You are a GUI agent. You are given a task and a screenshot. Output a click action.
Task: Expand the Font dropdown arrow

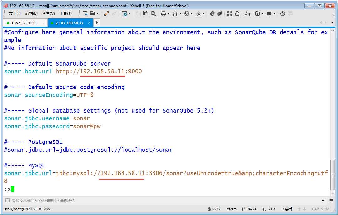coord(204,14)
